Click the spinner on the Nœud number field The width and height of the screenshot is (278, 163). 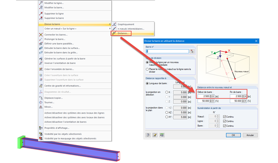(218, 117)
